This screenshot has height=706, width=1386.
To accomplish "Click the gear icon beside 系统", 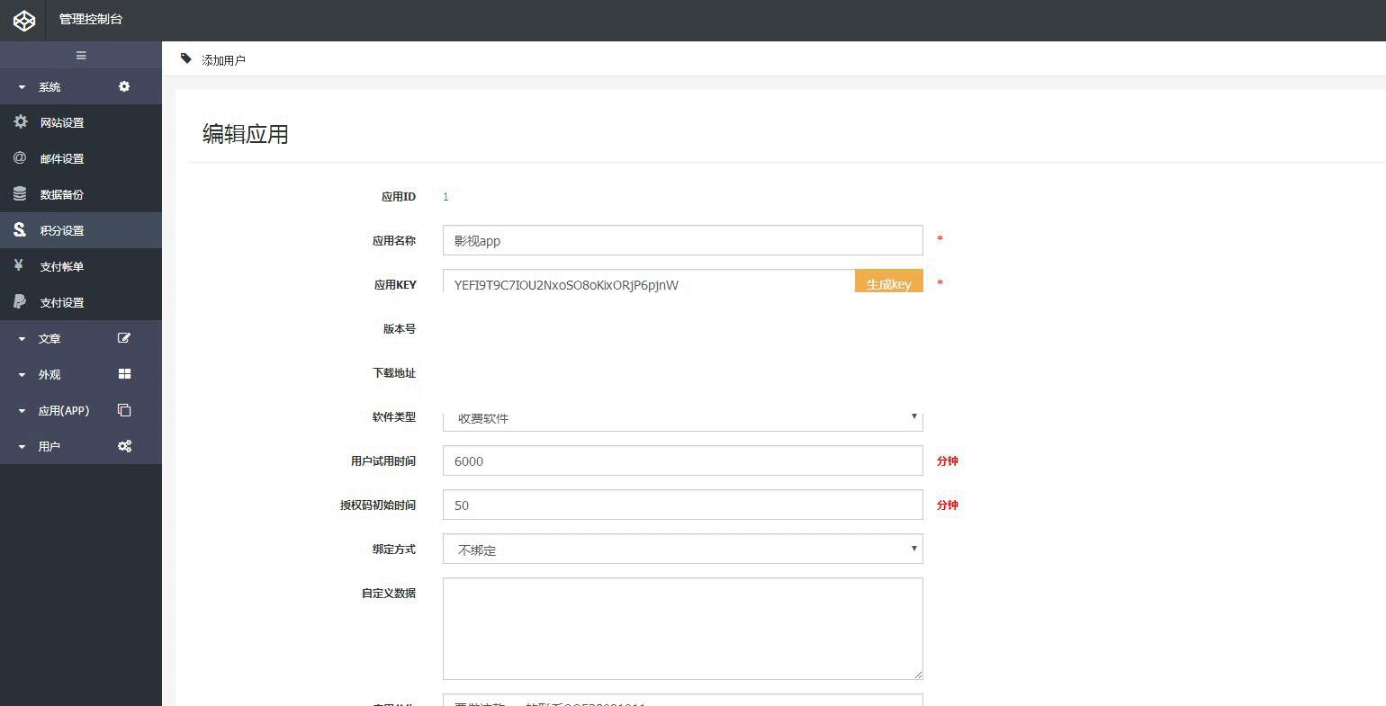I will [x=124, y=86].
